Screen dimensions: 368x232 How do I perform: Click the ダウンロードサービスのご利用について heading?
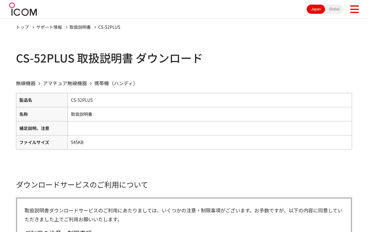(82, 185)
